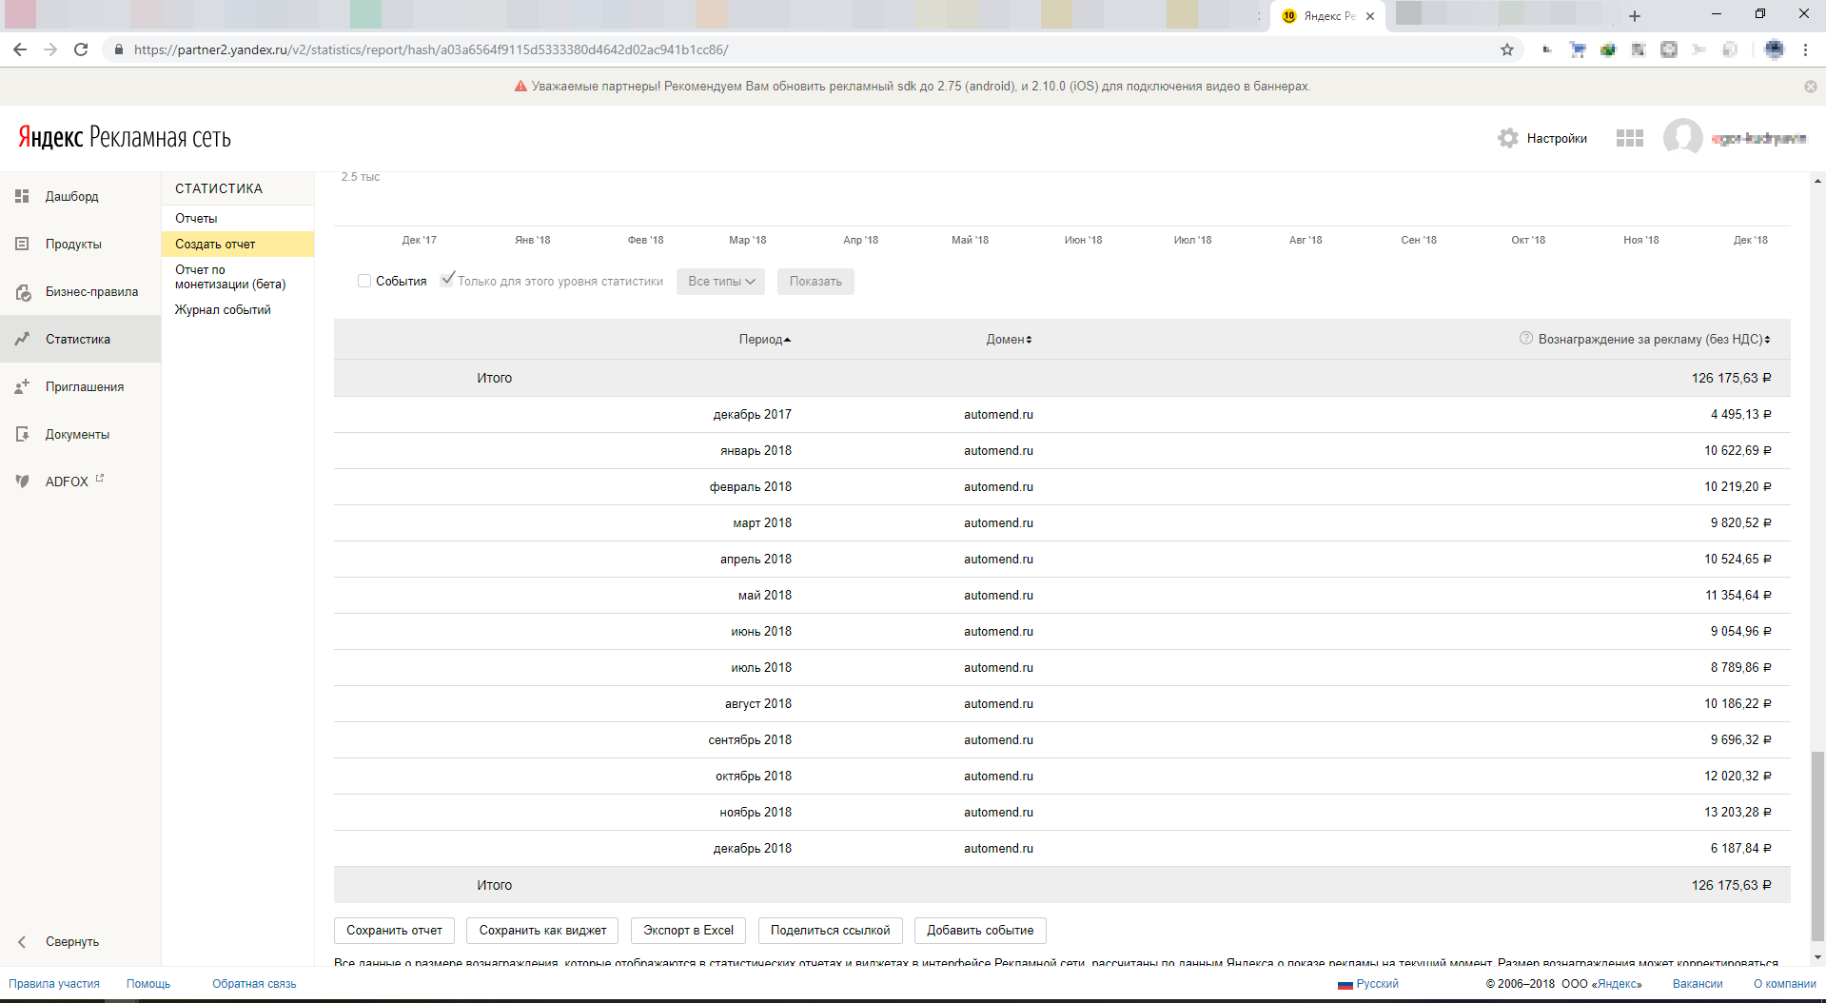Screen dimensions: 1826x1003
Task: Close the Яндекс Ре browser tab
Action: coord(1370,16)
